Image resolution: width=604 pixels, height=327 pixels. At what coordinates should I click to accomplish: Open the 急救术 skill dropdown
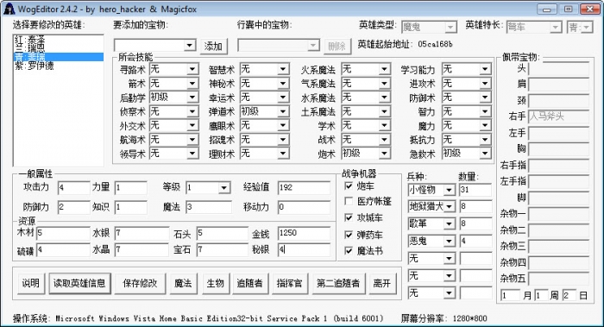485,154
